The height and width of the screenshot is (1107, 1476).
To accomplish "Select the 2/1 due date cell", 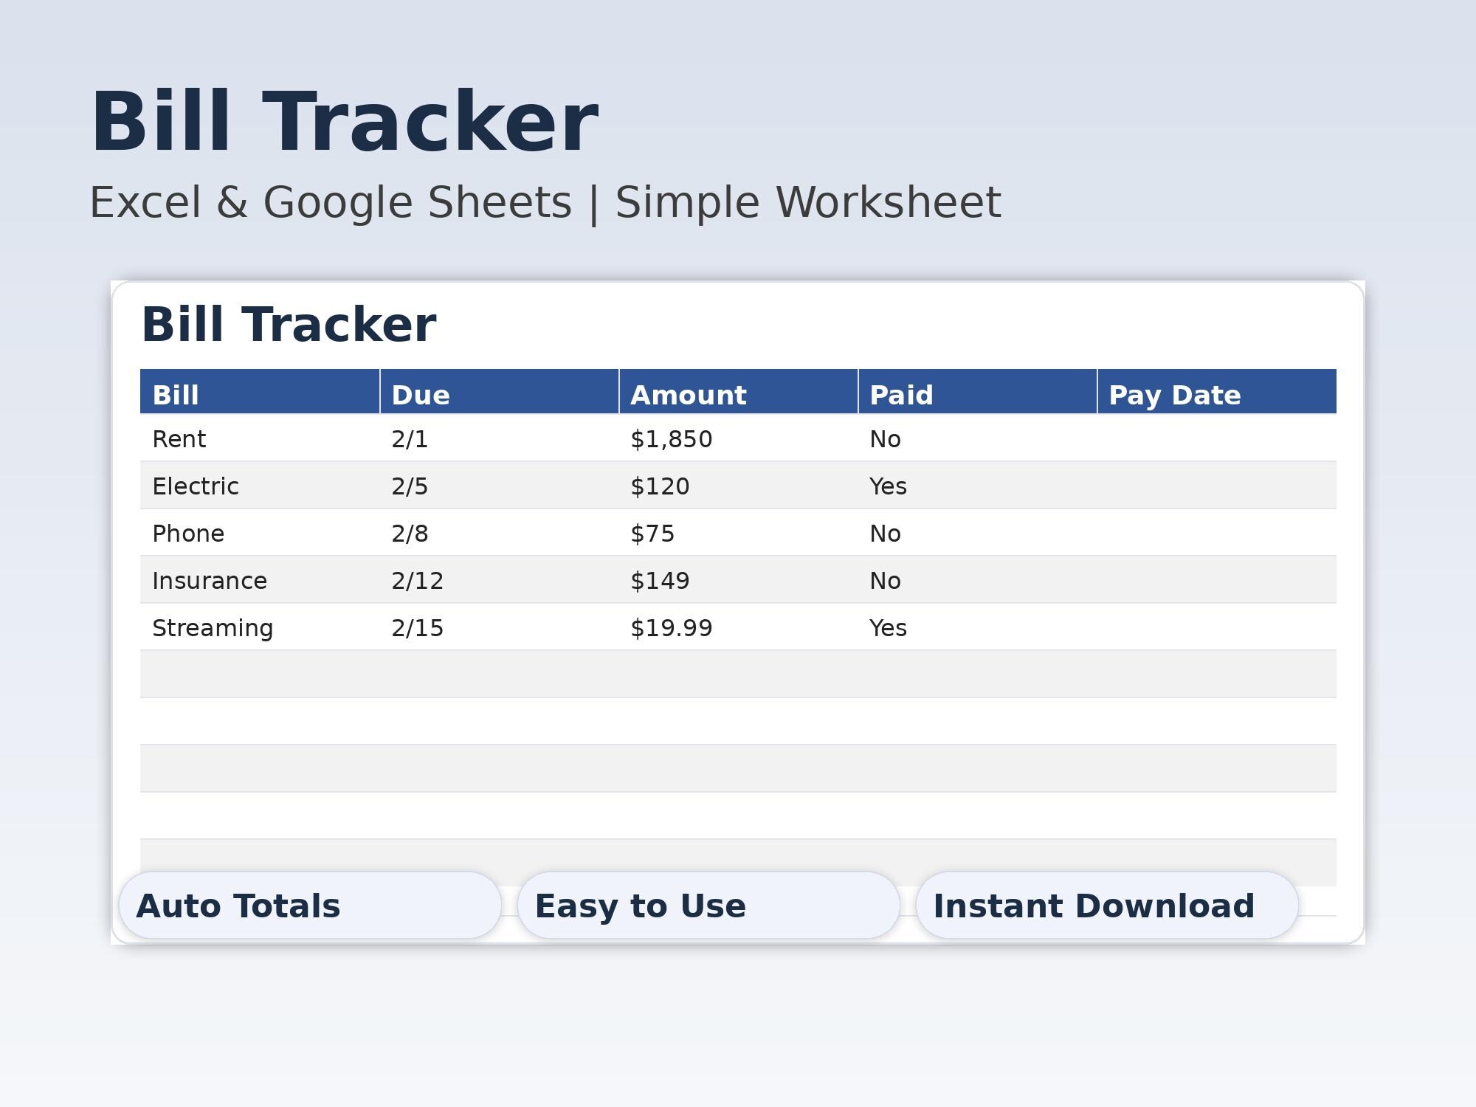I will (x=499, y=438).
